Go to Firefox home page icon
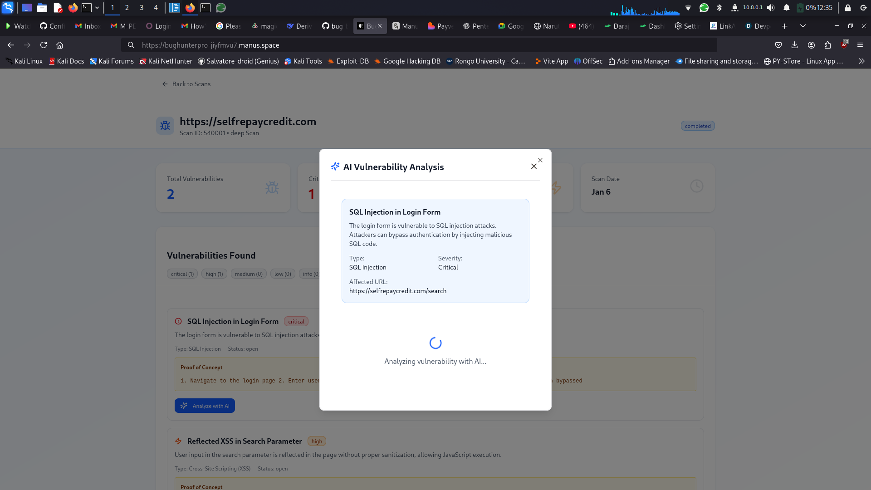The image size is (871, 490). point(59,45)
